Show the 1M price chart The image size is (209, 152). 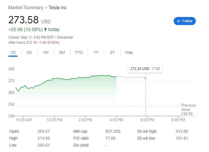46,52
